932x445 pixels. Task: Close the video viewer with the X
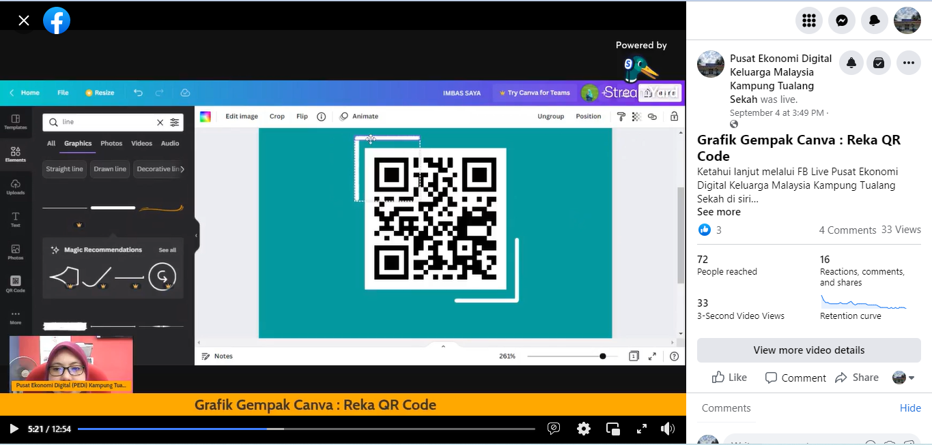[x=24, y=20]
